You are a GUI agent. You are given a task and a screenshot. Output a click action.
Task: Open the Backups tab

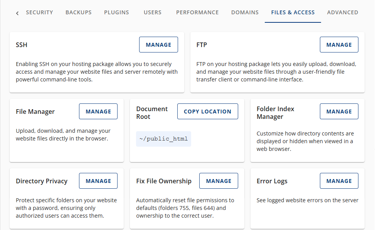pyautogui.click(x=78, y=12)
